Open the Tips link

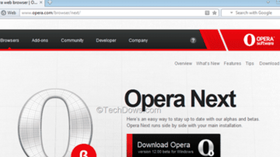click(250, 64)
